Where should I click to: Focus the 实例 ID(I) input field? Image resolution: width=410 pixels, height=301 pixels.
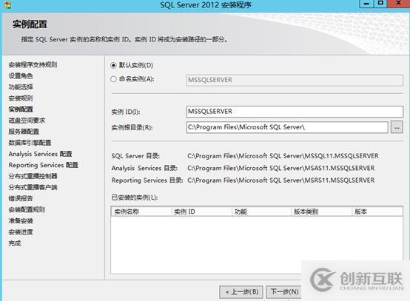tap(295, 112)
